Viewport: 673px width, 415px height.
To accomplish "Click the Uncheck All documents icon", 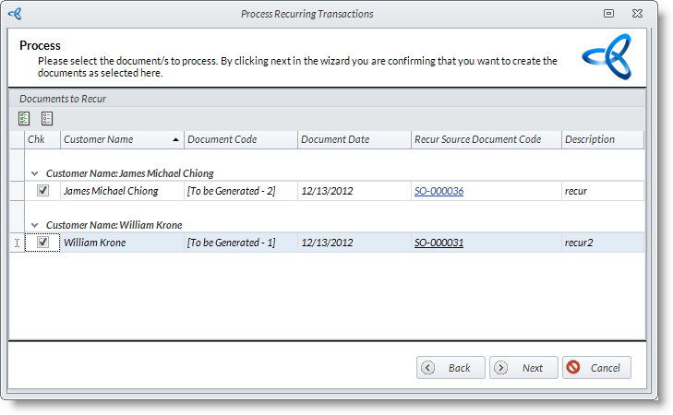I will point(47,118).
